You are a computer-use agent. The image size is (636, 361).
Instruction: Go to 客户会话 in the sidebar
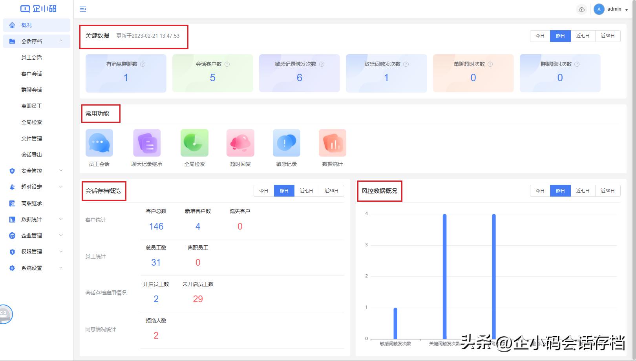pyautogui.click(x=31, y=73)
